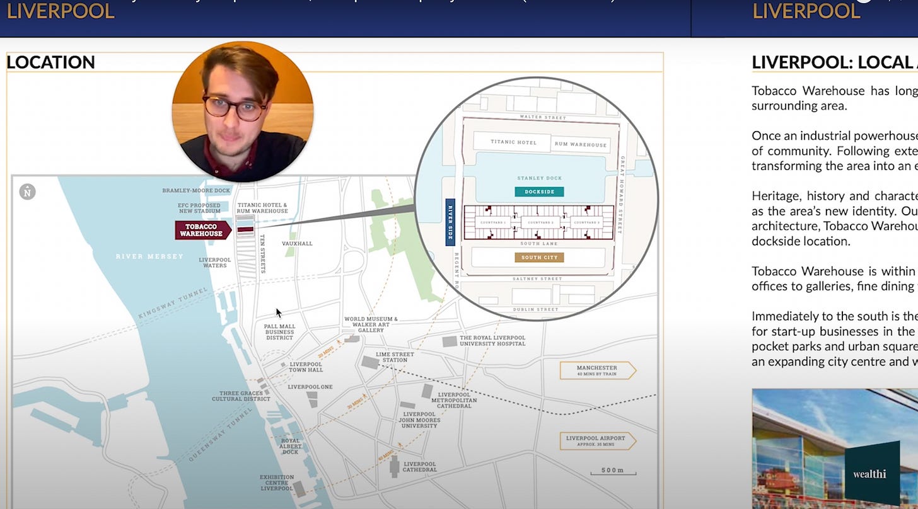Click the EFC Proposed New Stadium label
918x509 pixels.
199,208
